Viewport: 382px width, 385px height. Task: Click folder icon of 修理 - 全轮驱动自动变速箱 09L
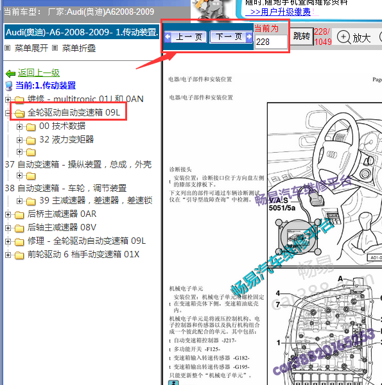pyautogui.click(x=19, y=242)
